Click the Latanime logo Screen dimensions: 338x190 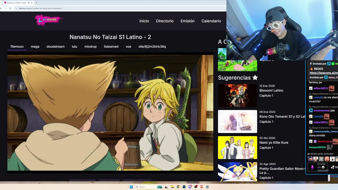pos(49,20)
